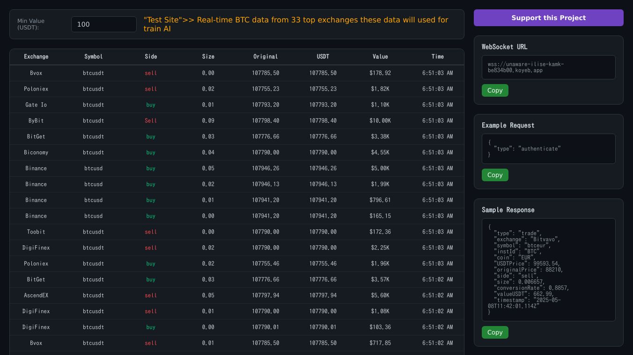Select the Gate Io exchange cell
This screenshot has height=355, width=633.
(36, 105)
